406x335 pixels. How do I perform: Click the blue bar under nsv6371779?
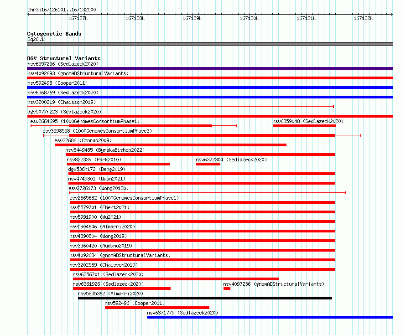pyautogui.click(x=271, y=317)
